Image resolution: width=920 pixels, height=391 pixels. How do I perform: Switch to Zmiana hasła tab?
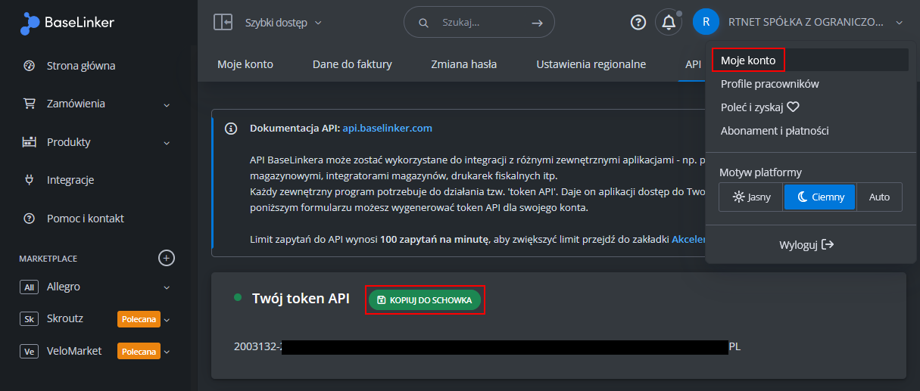[463, 64]
